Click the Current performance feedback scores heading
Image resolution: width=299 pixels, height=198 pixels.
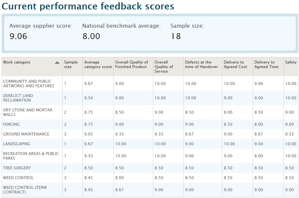[88, 6]
